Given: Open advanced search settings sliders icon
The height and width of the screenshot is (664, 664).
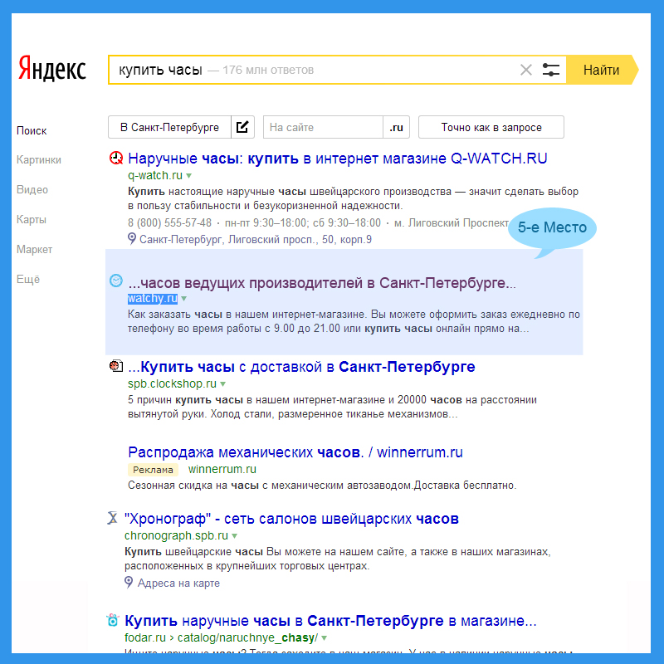Looking at the screenshot, I should [x=551, y=70].
